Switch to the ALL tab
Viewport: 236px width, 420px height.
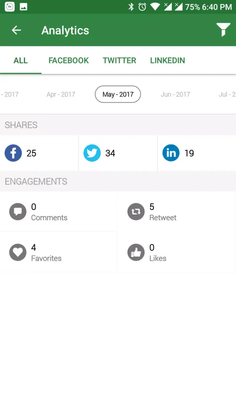pos(21,60)
